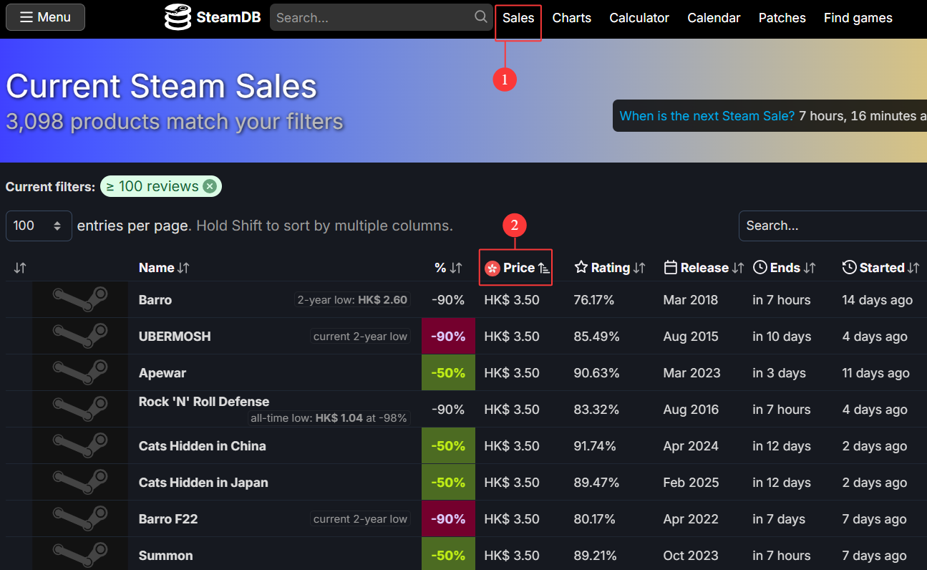Sort by Rating column star icon
Screen dimensions: 927x570
coord(581,268)
